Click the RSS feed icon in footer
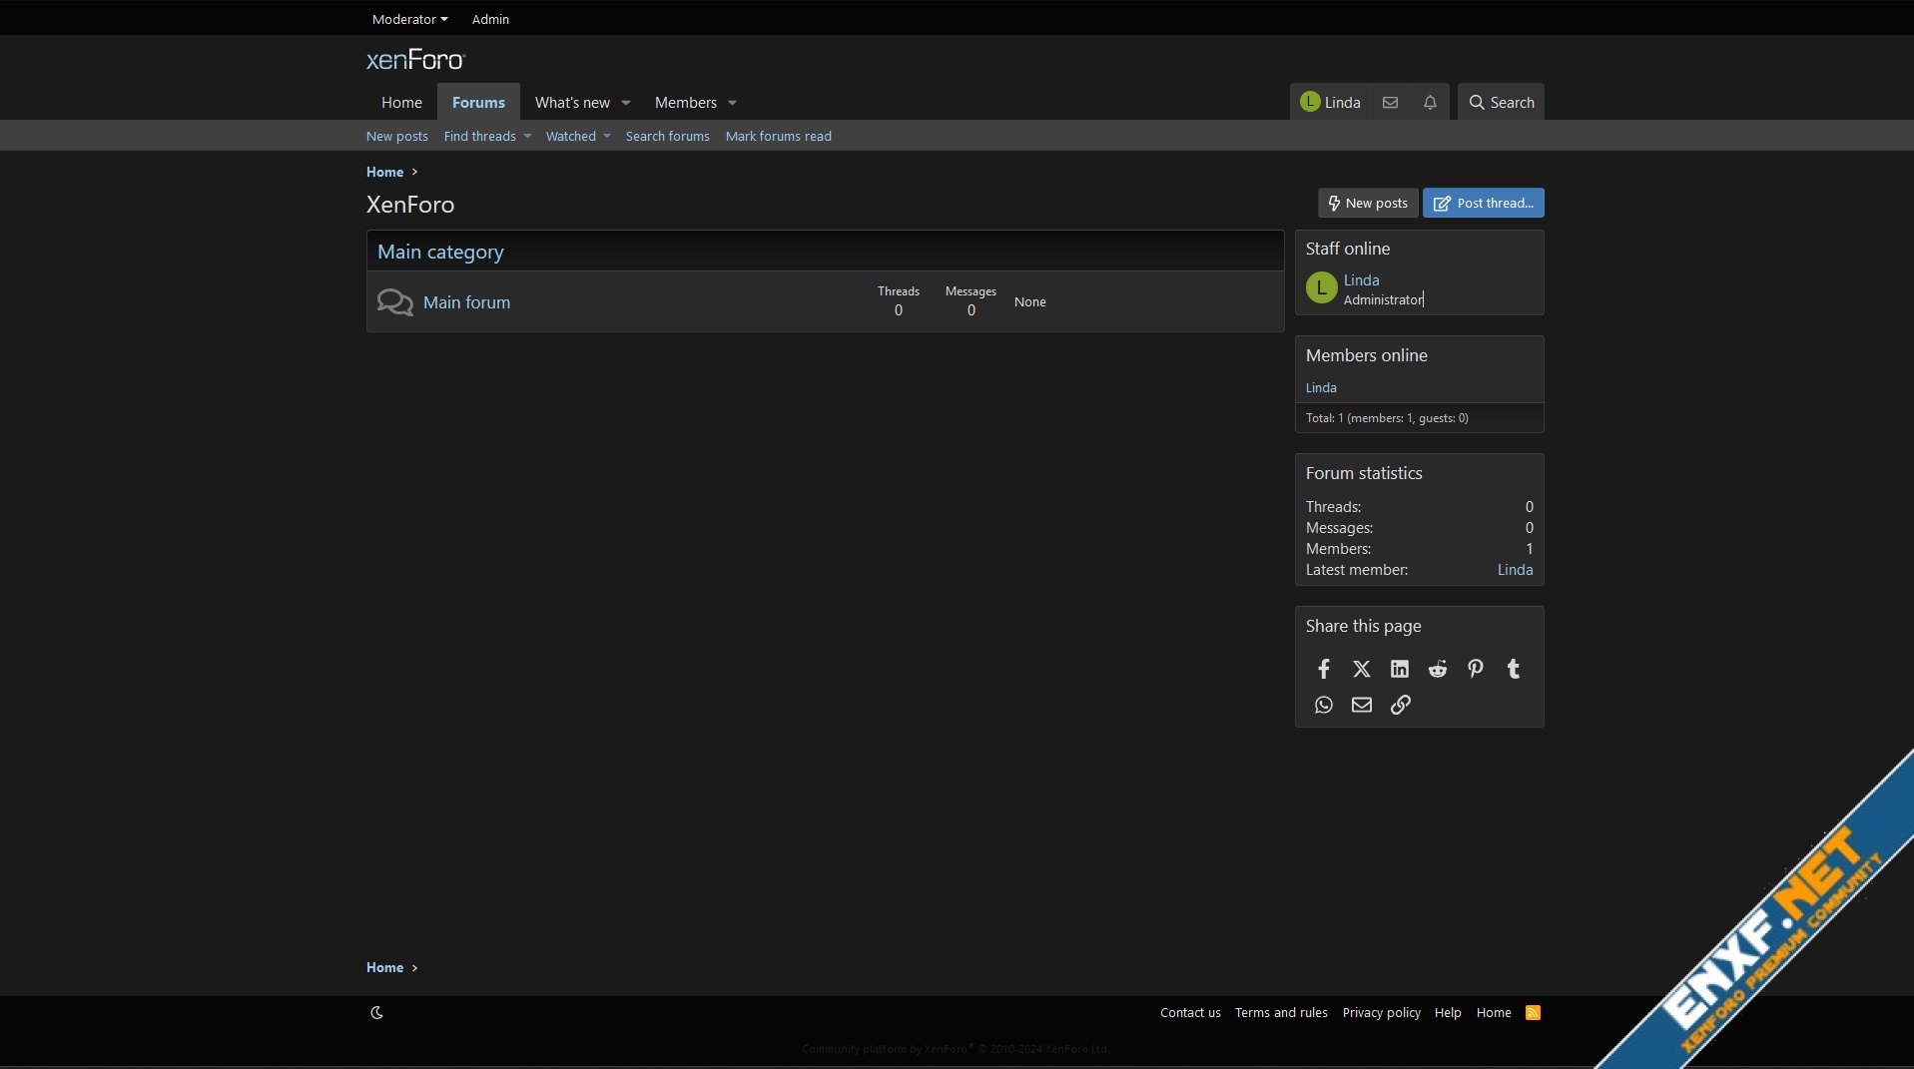The height and width of the screenshot is (1069, 1914). pos(1534,1012)
